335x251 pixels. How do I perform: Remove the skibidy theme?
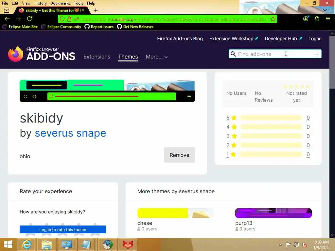180,155
